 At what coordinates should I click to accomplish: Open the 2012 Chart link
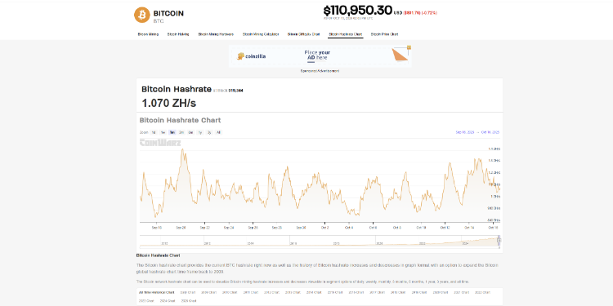[x=271, y=292]
